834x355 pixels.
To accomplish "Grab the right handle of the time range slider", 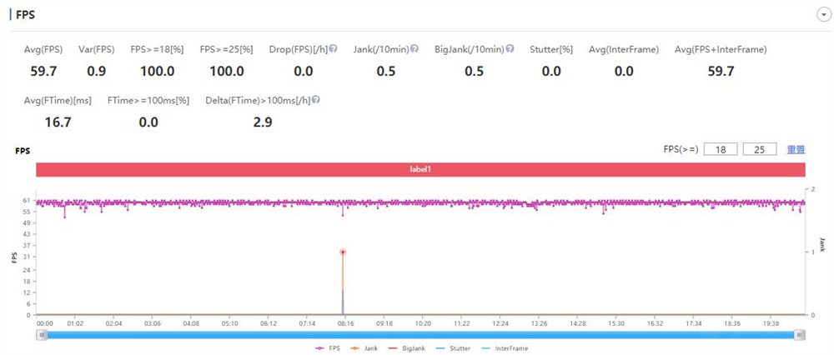I will (x=800, y=335).
